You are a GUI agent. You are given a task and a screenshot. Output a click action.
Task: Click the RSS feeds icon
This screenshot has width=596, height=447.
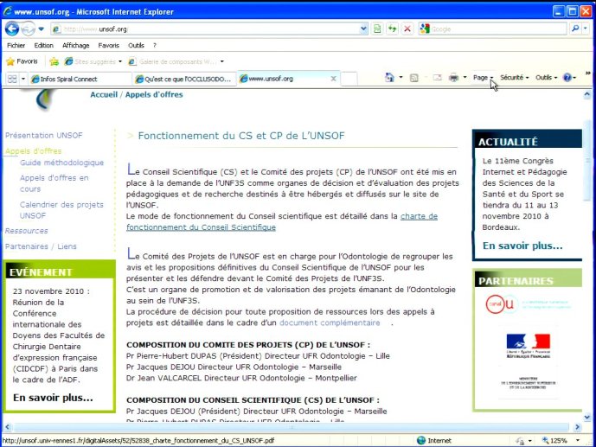pos(414,78)
